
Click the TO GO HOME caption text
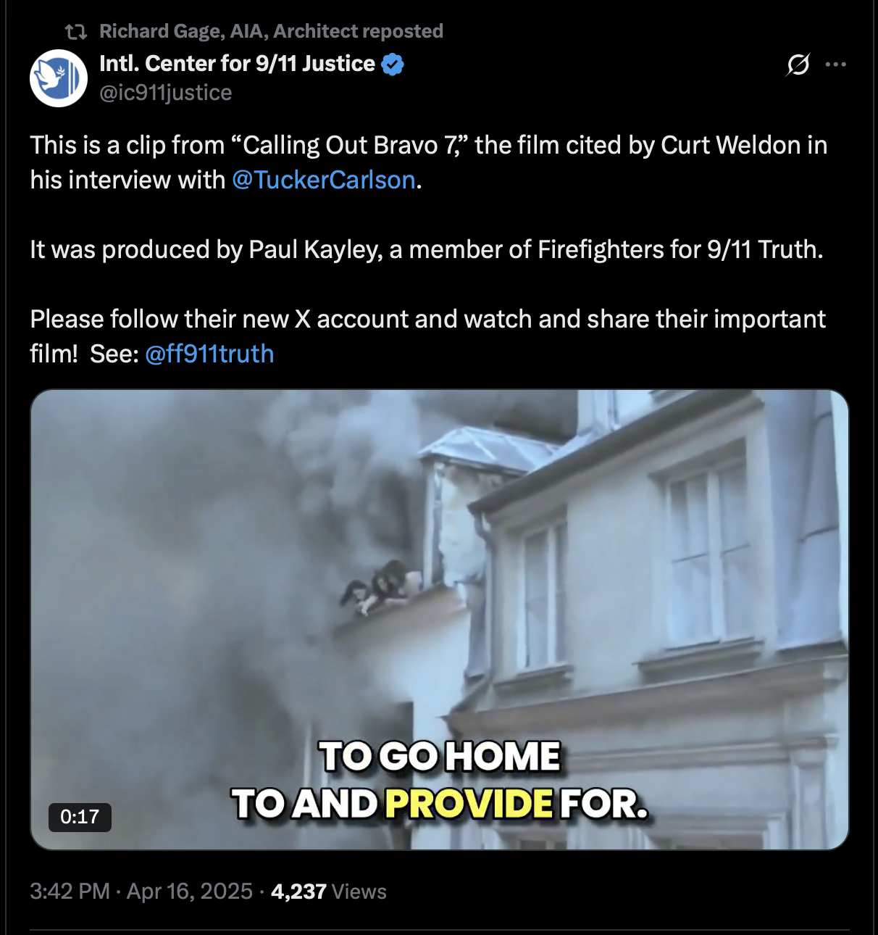coord(440,757)
